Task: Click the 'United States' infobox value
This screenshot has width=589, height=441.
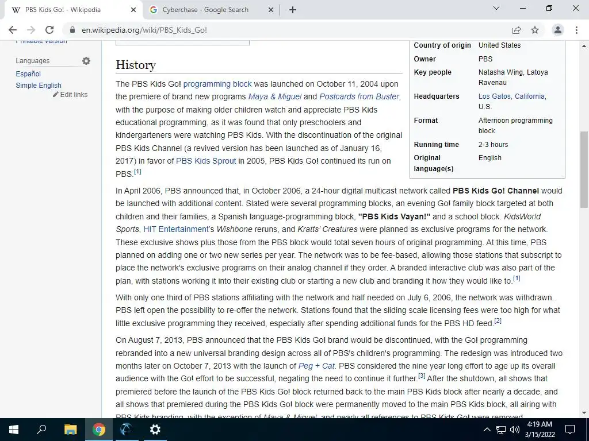Action: tap(500, 45)
